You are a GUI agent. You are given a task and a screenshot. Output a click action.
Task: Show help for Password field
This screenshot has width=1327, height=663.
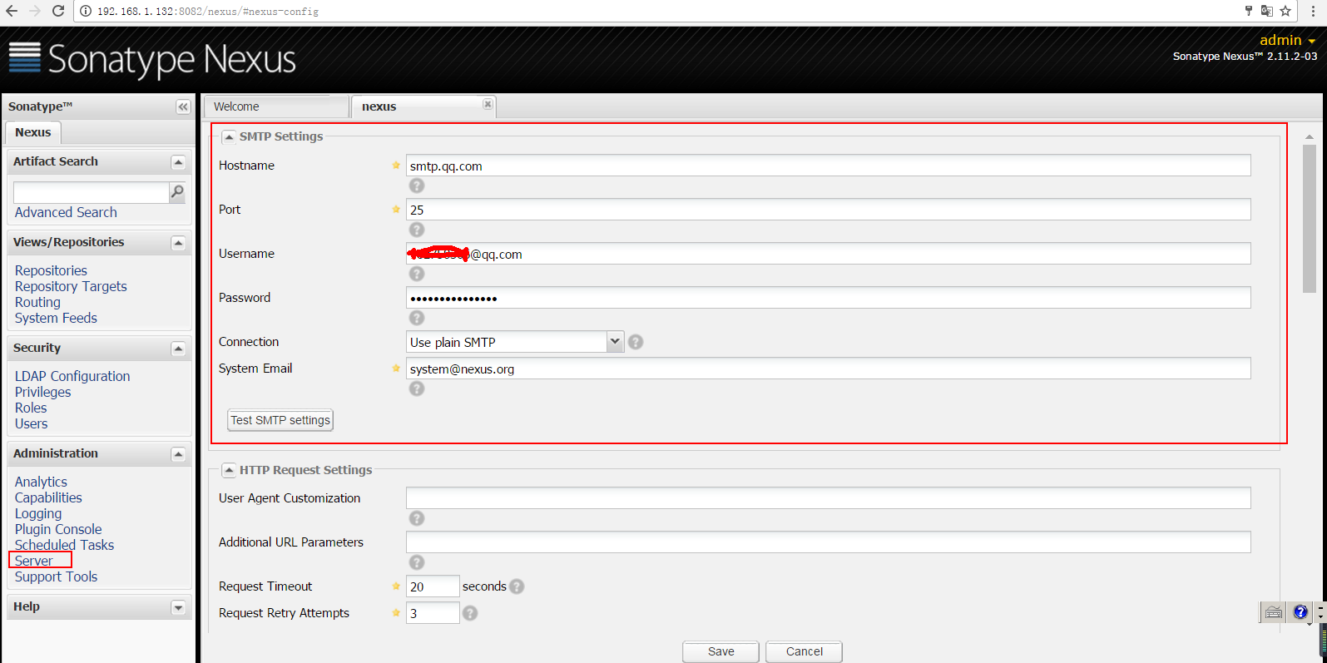click(x=417, y=318)
